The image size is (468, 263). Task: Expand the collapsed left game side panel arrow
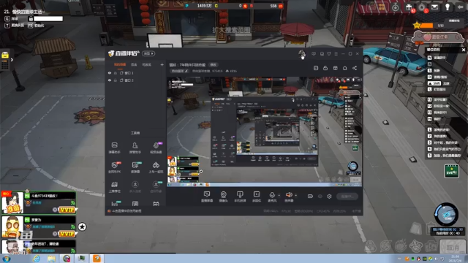pyautogui.click(x=12, y=60)
